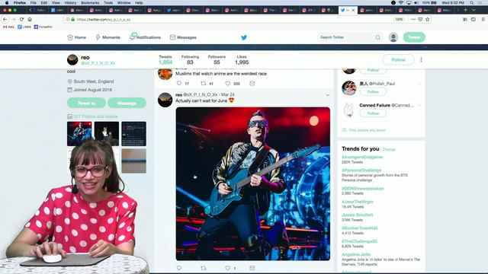
Task: Retweet the 'Muslims that watch anime' tweet
Action: [x=204, y=83]
